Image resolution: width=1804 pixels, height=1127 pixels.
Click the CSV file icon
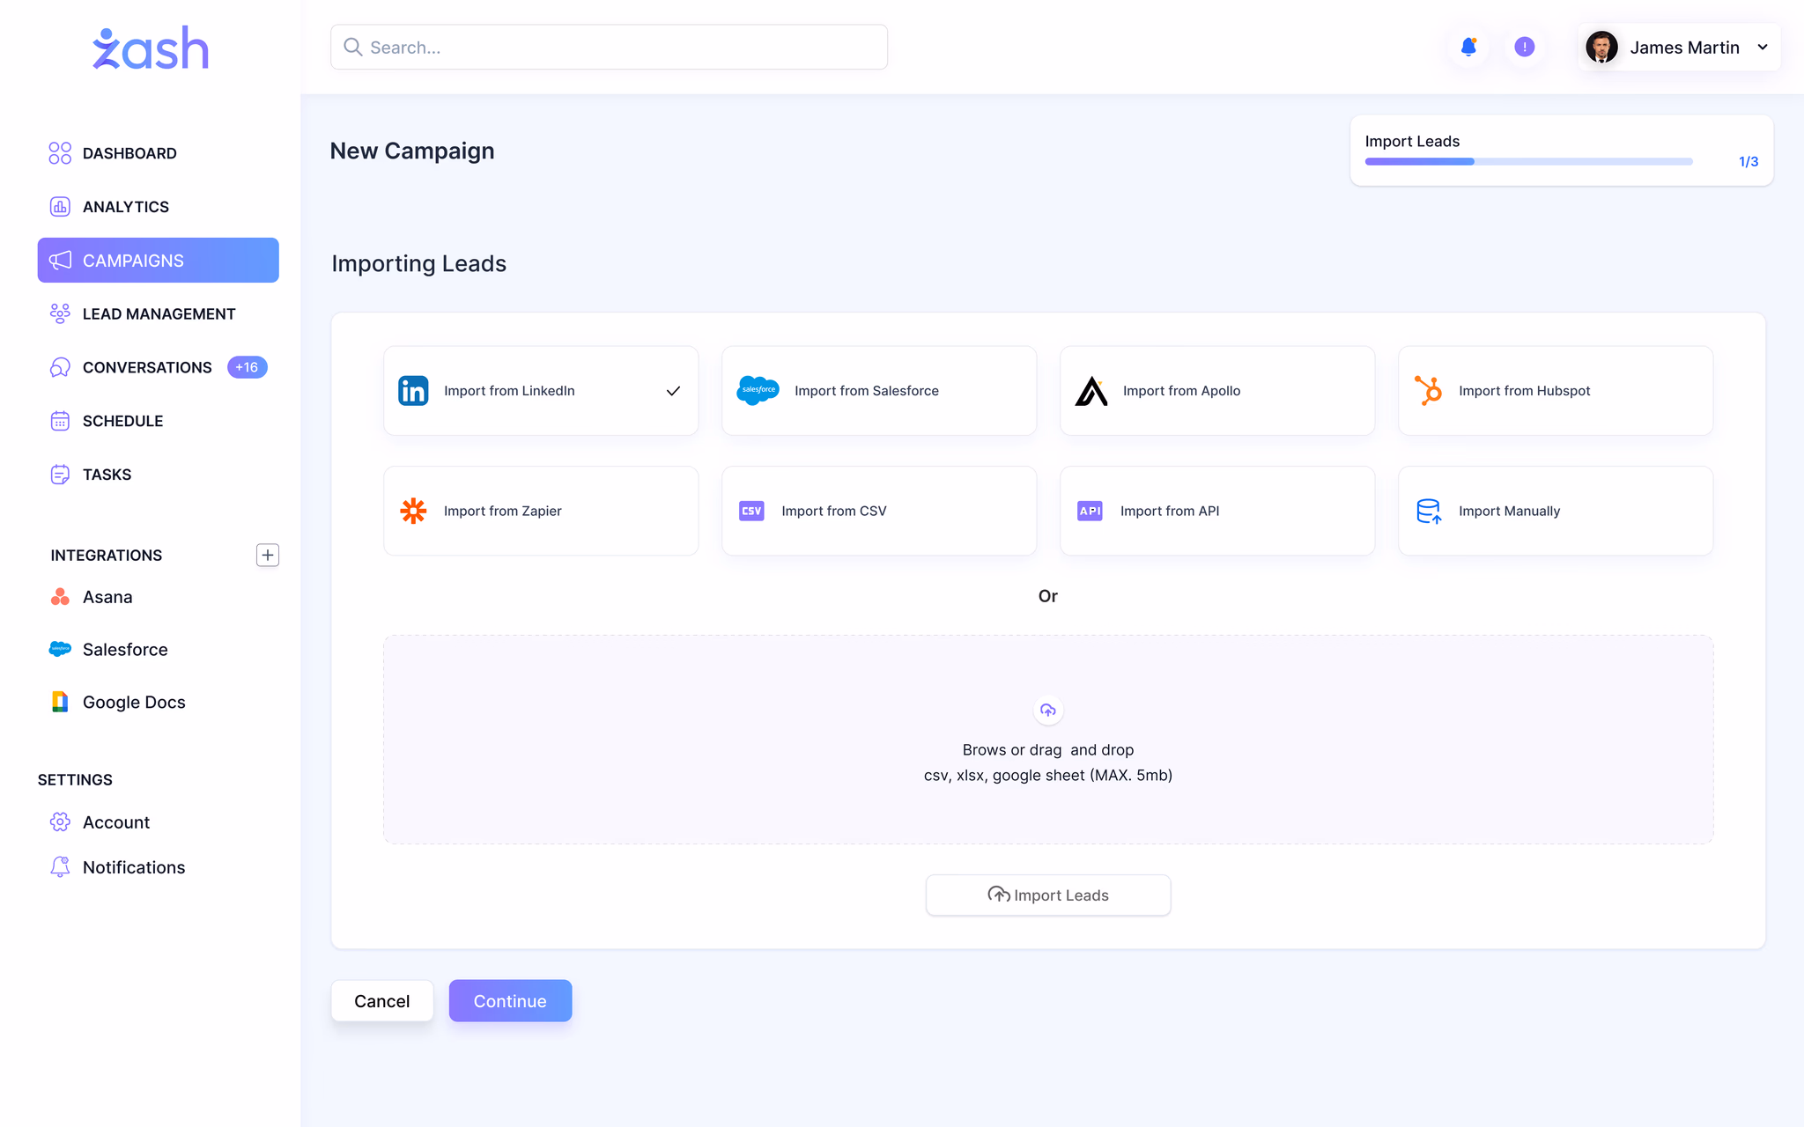(751, 511)
